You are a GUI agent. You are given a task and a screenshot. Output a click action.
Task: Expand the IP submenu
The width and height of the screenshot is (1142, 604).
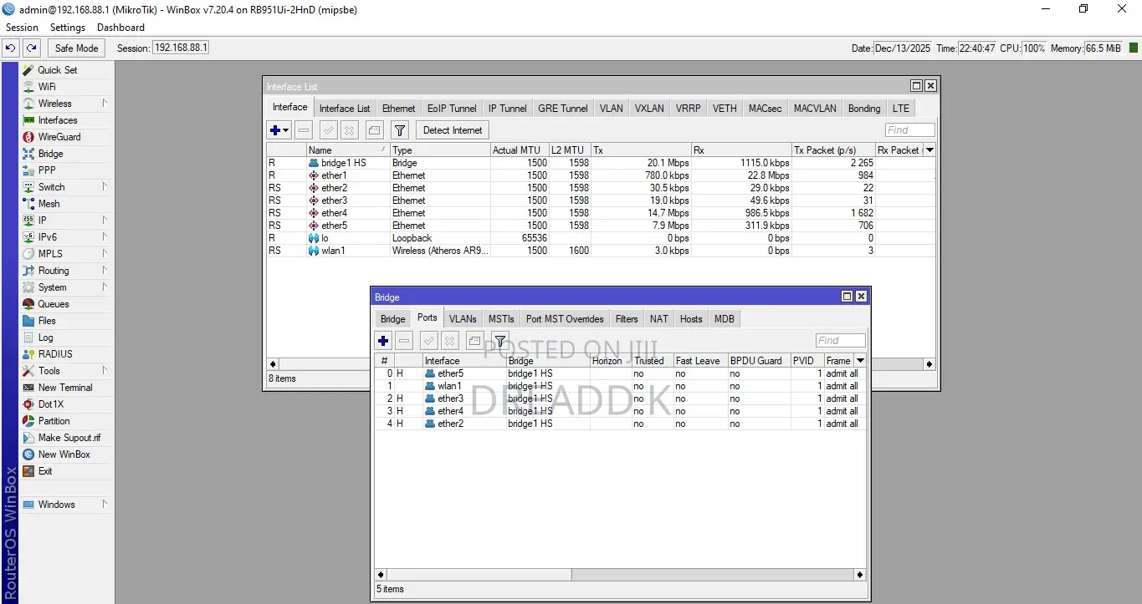(105, 221)
